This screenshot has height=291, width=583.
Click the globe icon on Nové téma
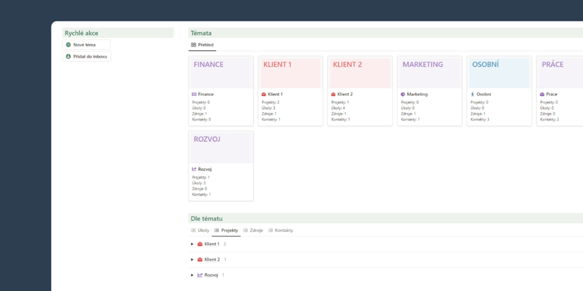[x=68, y=45]
